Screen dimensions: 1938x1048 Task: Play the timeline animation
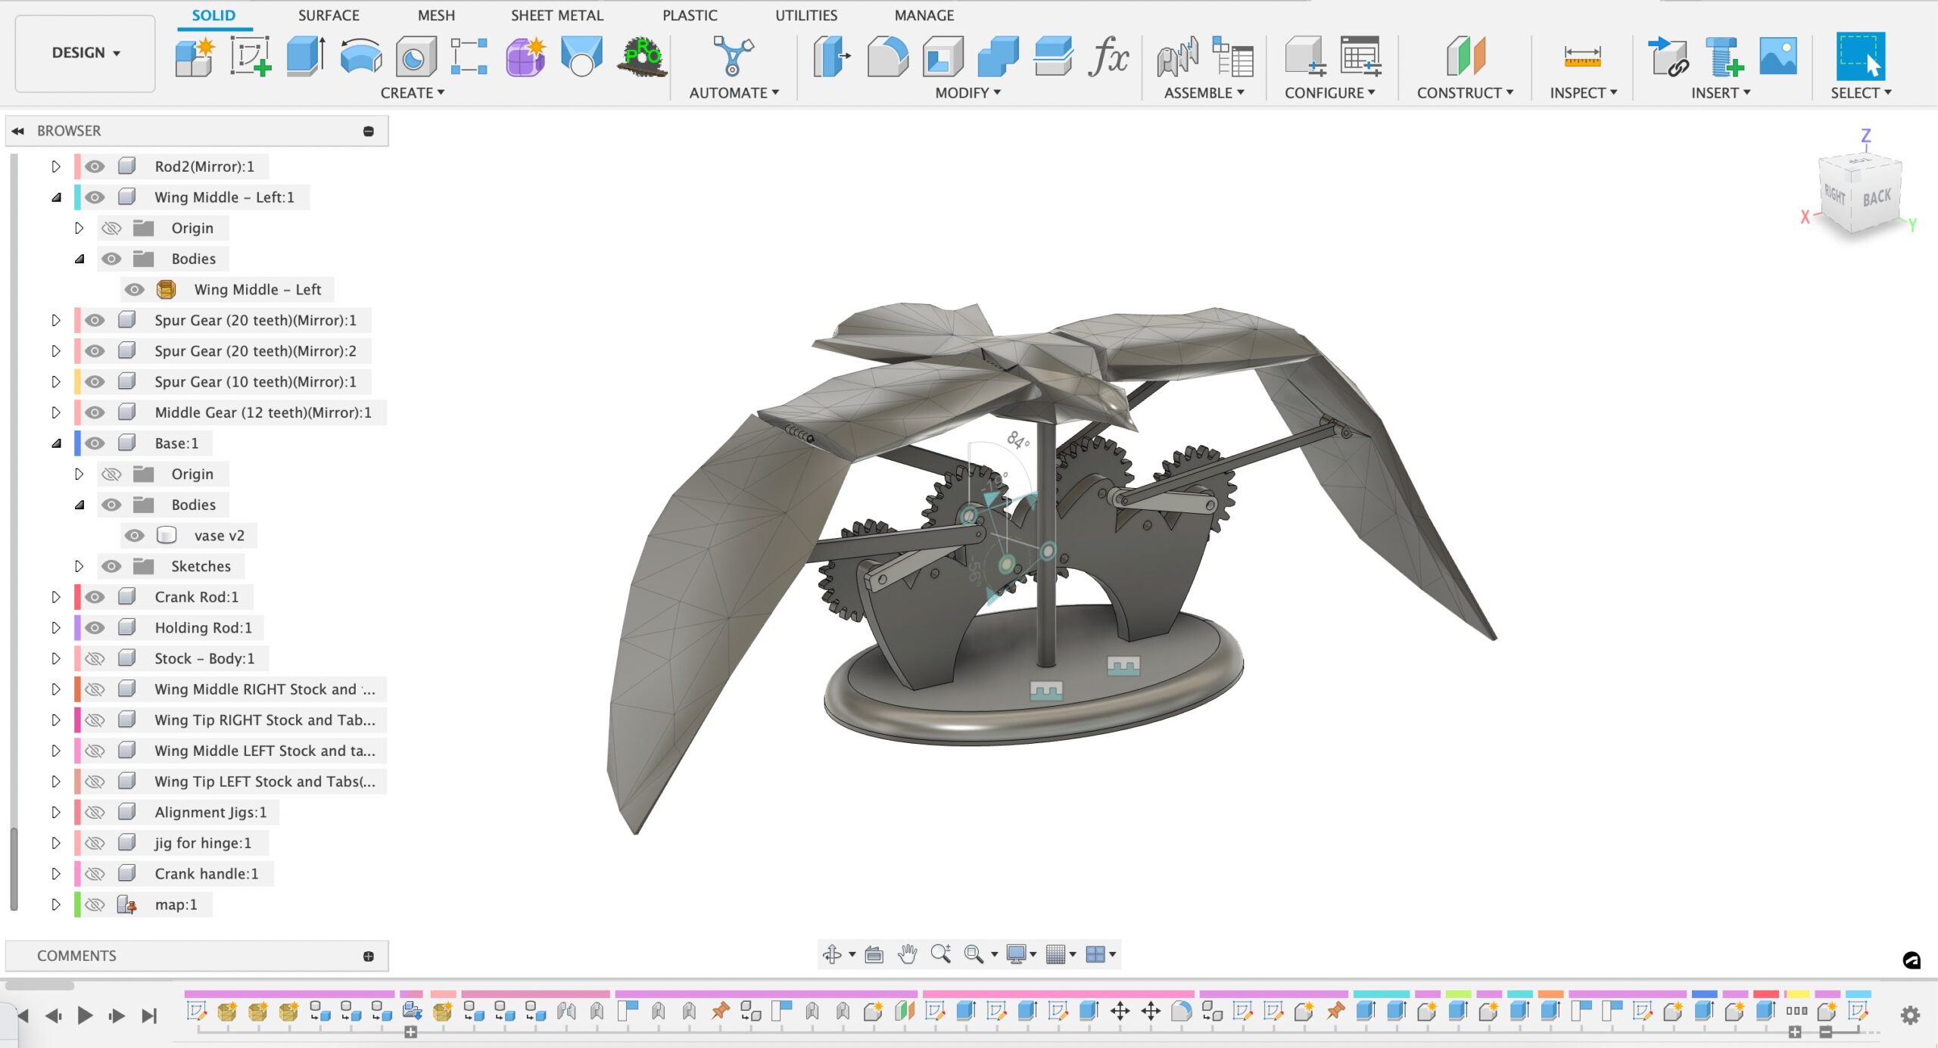coord(85,1015)
